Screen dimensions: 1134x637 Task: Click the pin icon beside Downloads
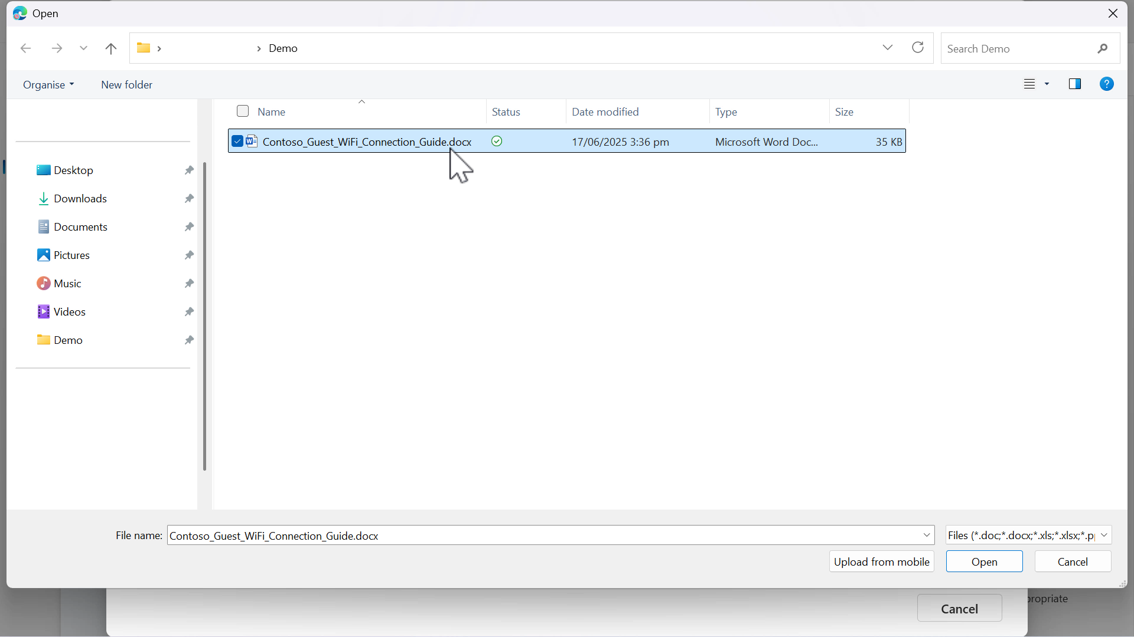[189, 199]
